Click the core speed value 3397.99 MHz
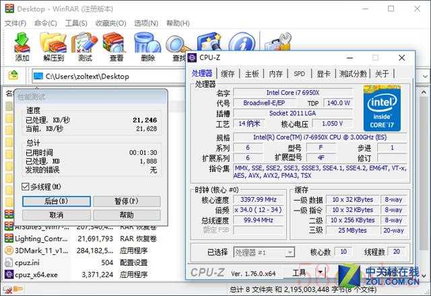Screen dimensions: 431x296 [x=259, y=200]
